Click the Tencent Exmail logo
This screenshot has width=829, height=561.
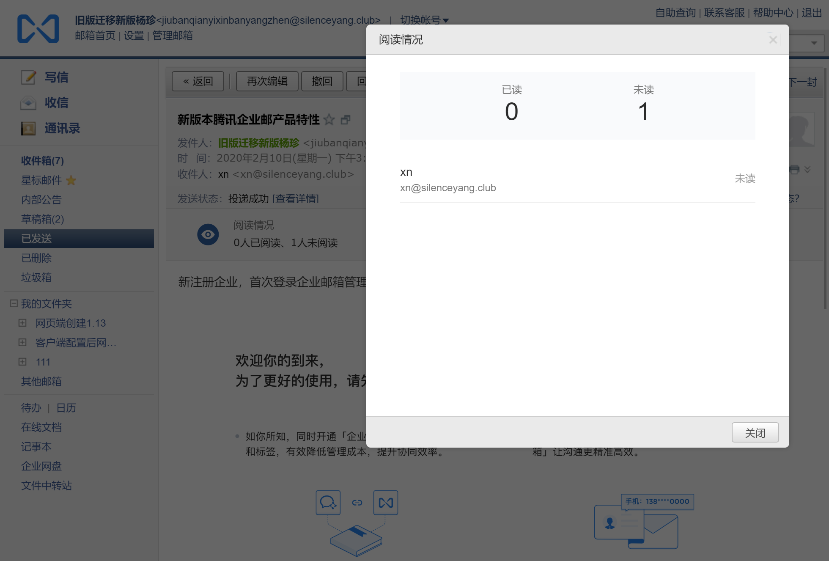[38, 29]
